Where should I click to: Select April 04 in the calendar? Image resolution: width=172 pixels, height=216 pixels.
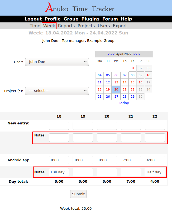click(100, 75)
